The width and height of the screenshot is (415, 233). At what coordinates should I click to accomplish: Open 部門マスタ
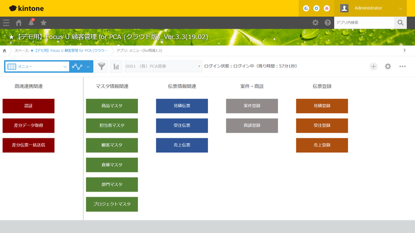(x=112, y=184)
